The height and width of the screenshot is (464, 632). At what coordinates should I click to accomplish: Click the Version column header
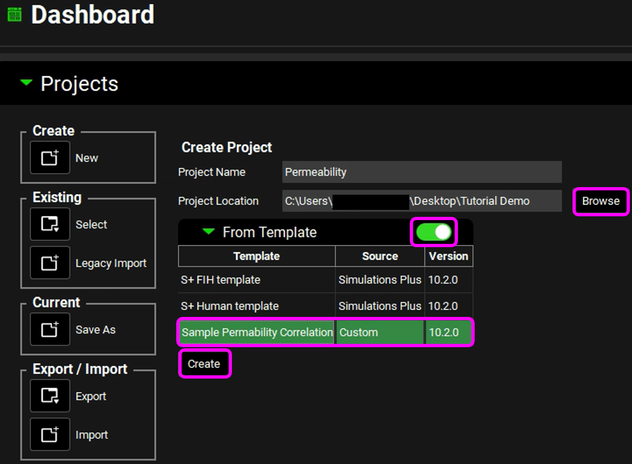pos(448,256)
